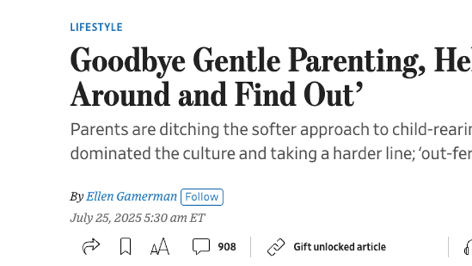The width and height of the screenshot is (472, 266).
Task: Click the By label before author
Action: point(77,197)
